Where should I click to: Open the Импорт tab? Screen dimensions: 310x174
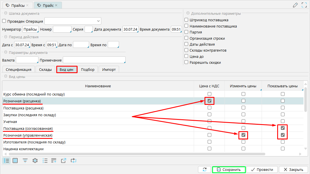click(x=109, y=69)
